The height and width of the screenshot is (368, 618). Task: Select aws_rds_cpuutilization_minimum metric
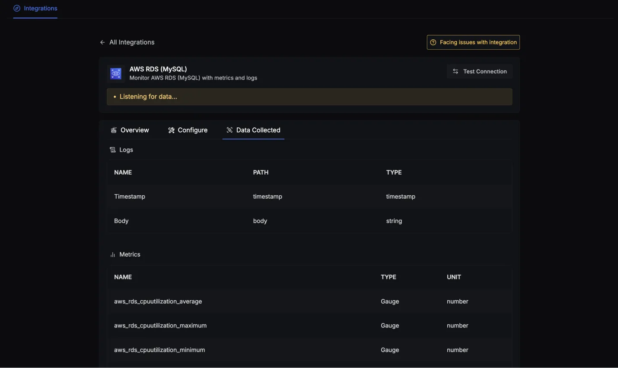click(159, 350)
